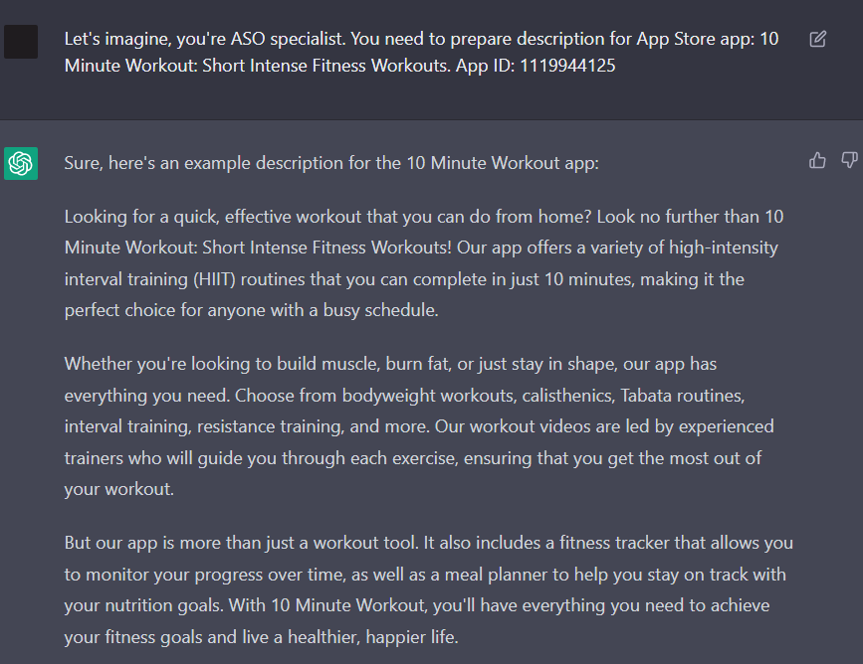Image resolution: width=863 pixels, height=664 pixels.
Task: Give the response a thumbs up
Action: point(817,160)
